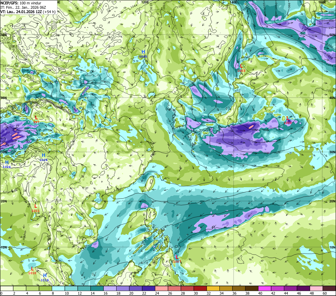
Task: Click the 'VT: Lau.. 24.01.2026 12Z (+54 h)' line
Action: (x=28, y=12)
